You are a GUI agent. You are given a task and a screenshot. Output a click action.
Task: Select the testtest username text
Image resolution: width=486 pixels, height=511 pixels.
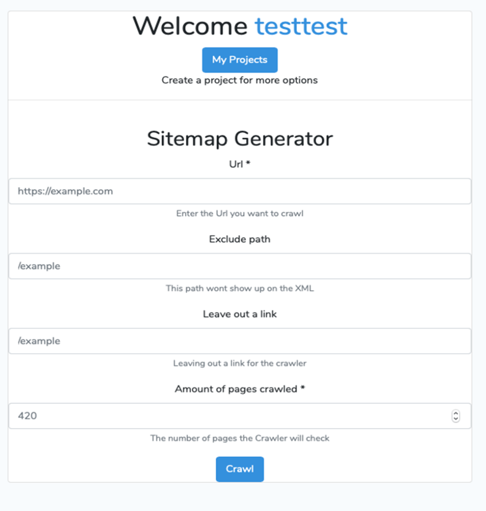pyautogui.click(x=301, y=26)
